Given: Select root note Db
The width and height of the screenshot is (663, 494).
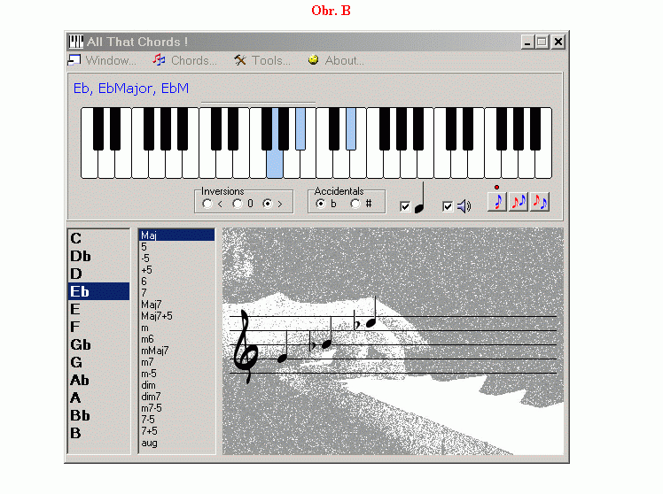Looking at the screenshot, I should point(99,256).
